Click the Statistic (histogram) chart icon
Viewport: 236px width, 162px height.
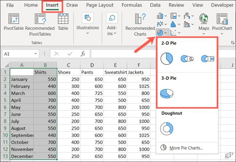coord(173,24)
